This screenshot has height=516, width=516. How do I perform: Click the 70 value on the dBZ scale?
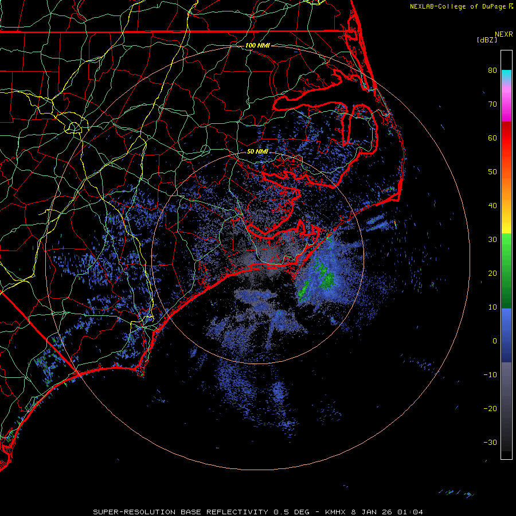[x=492, y=104]
